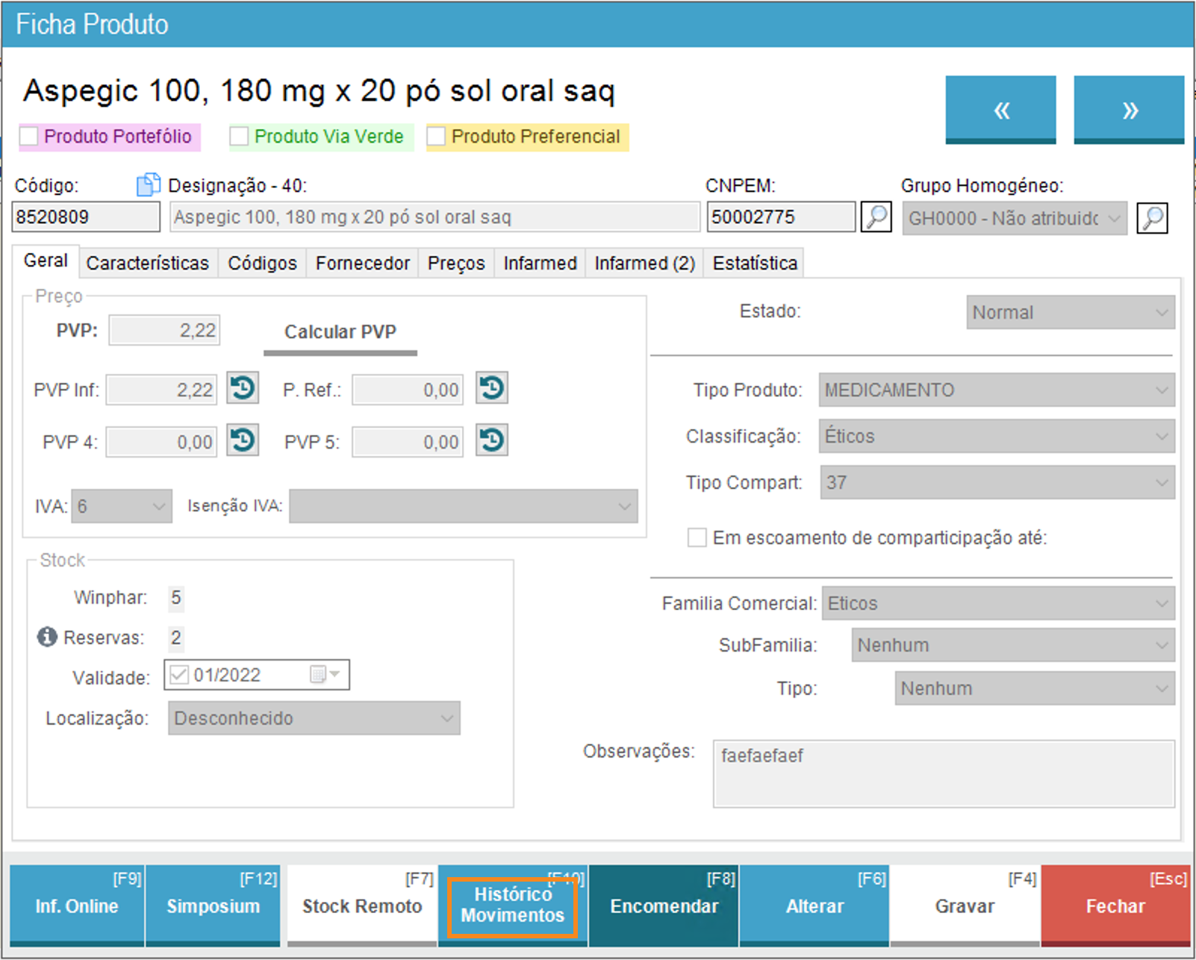The width and height of the screenshot is (1196, 960).
Task: Expand the Localização dropdown
Action: click(x=314, y=718)
